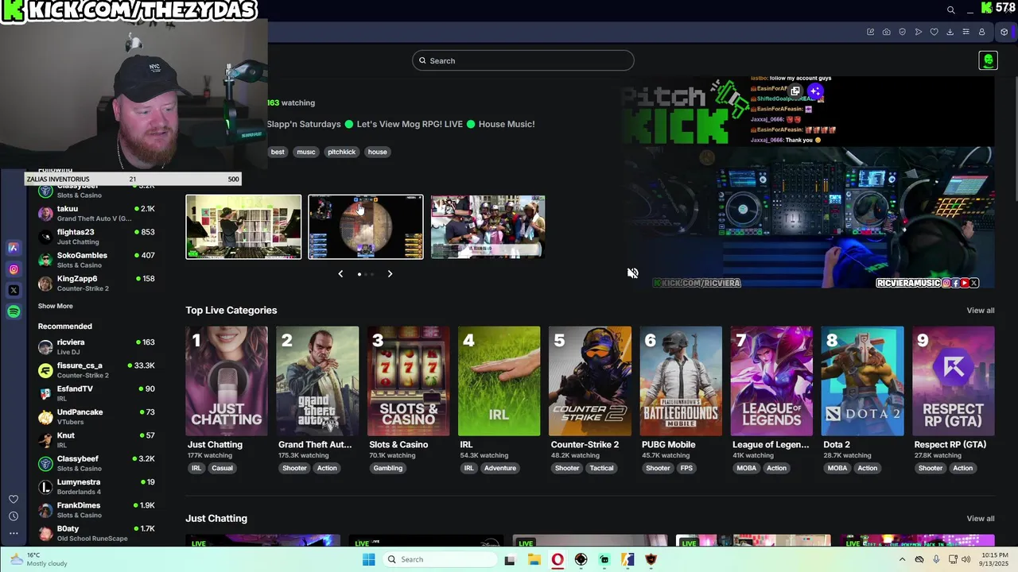Click the magnifier search-tabs icon at top

950,10
